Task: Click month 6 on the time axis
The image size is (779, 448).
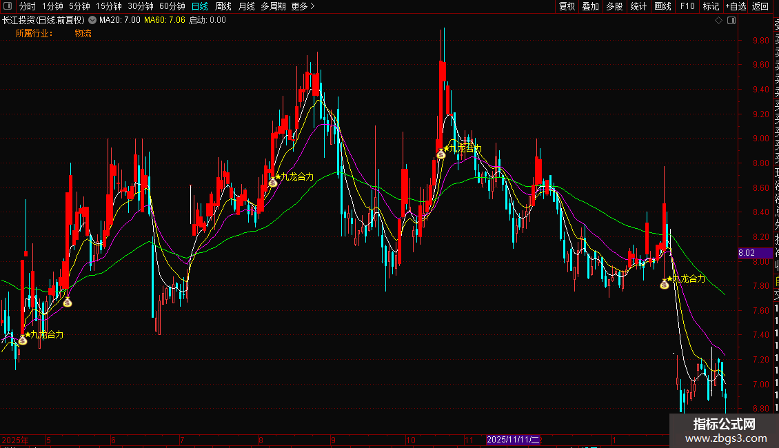Action: pos(113,440)
